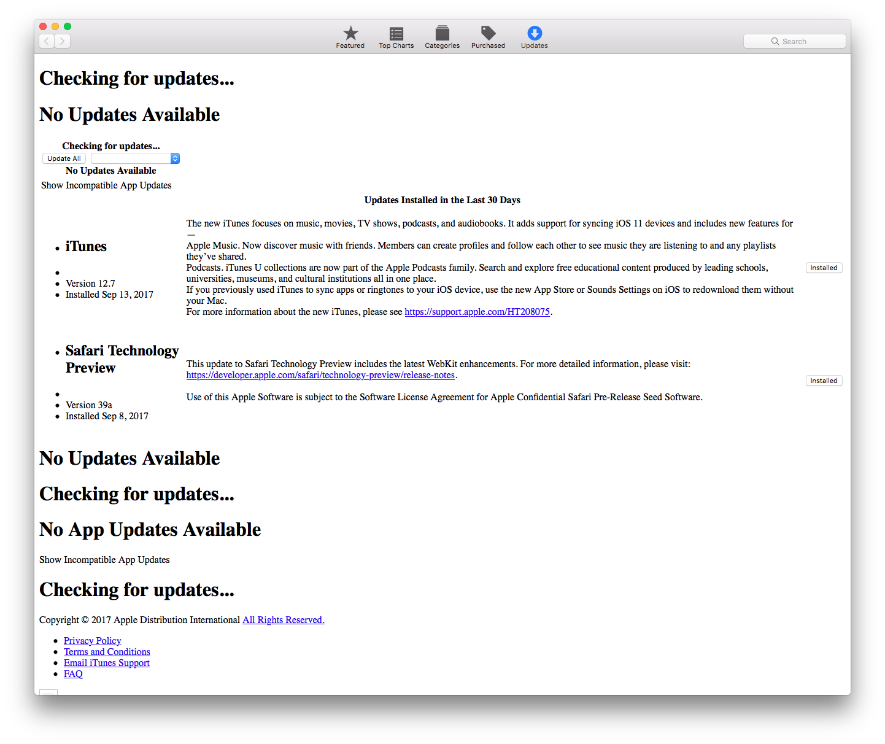Open the support.apple.com/HT208075 link
Viewport: 885px width, 744px height.
tap(477, 312)
